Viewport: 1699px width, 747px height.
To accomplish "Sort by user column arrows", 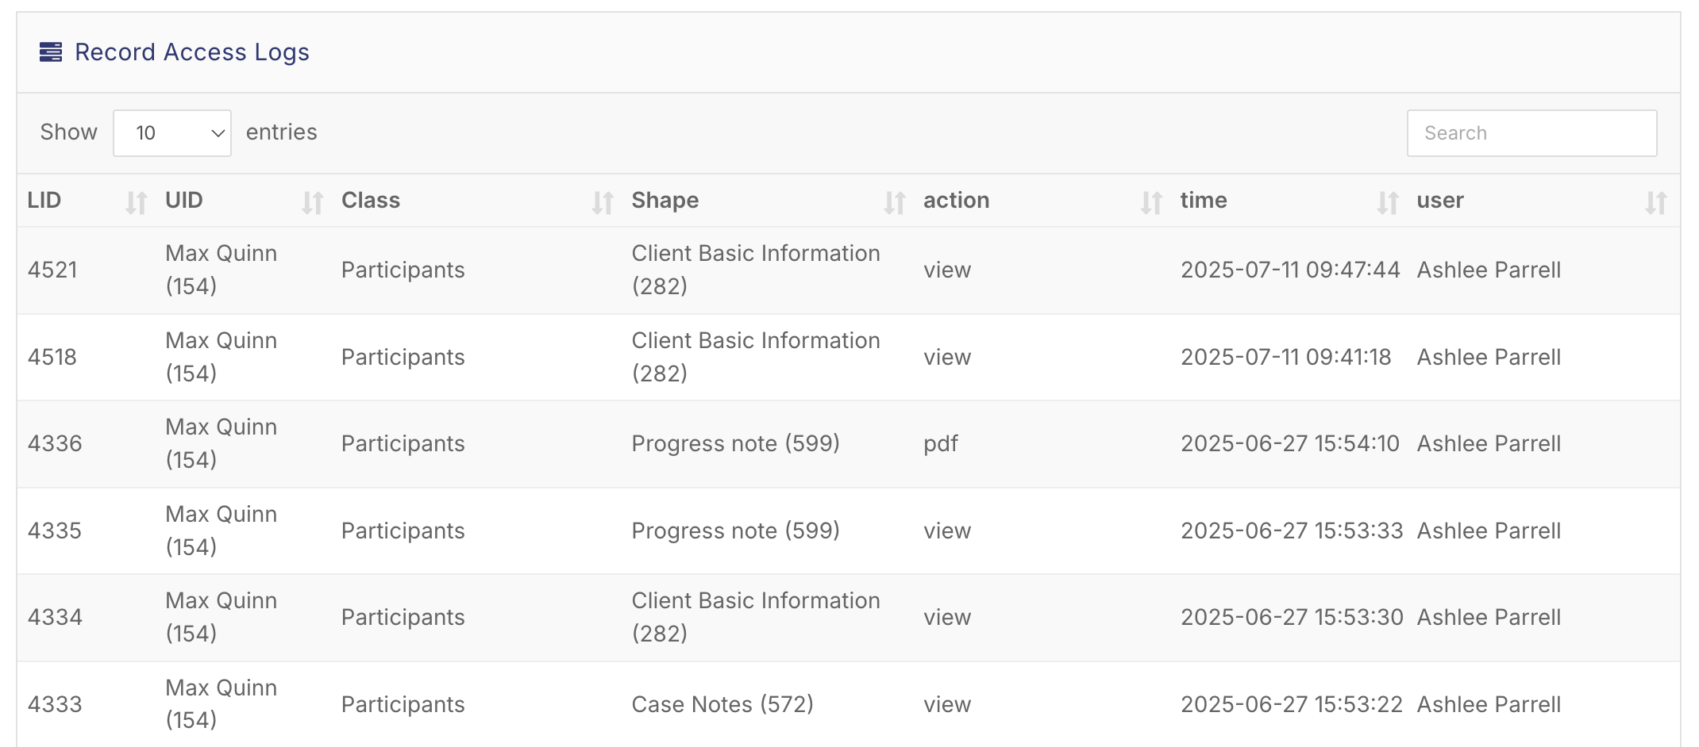I will point(1656,203).
